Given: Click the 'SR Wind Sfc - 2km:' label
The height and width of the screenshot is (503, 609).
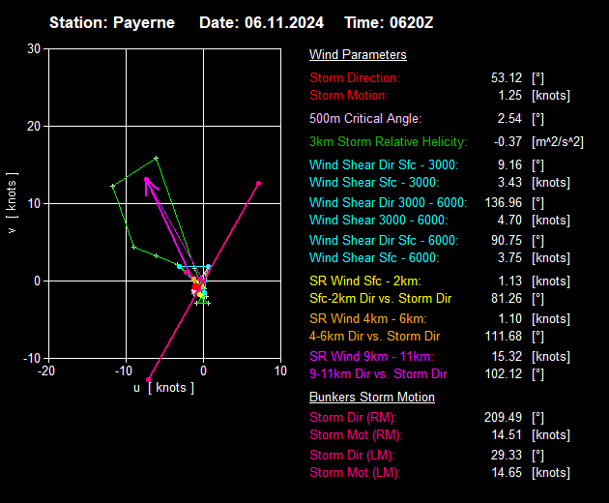Looking at the screenshot, I should click(x=365, y=281).
